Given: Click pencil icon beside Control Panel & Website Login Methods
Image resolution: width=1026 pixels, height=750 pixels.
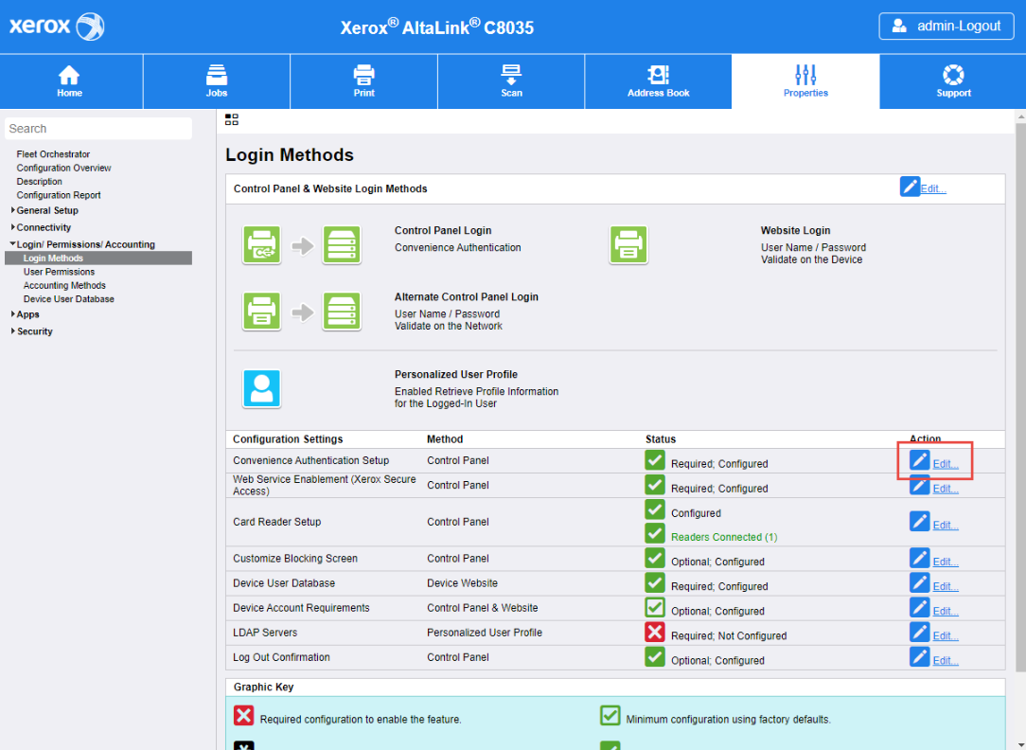Looking at the screenshot, I should pos(910,187).
